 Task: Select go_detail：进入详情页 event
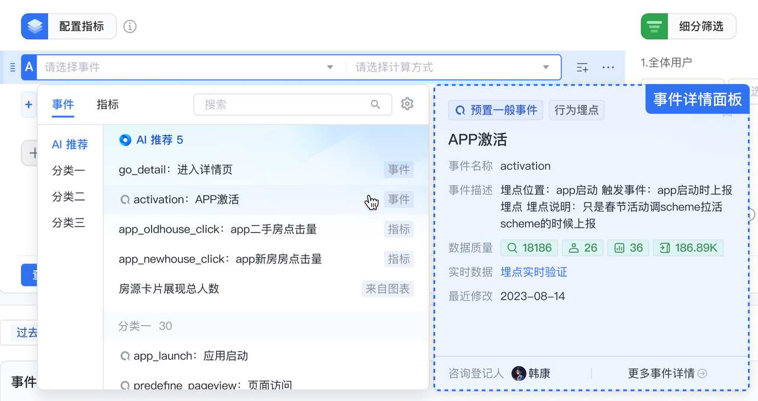[x=176, y=170]
